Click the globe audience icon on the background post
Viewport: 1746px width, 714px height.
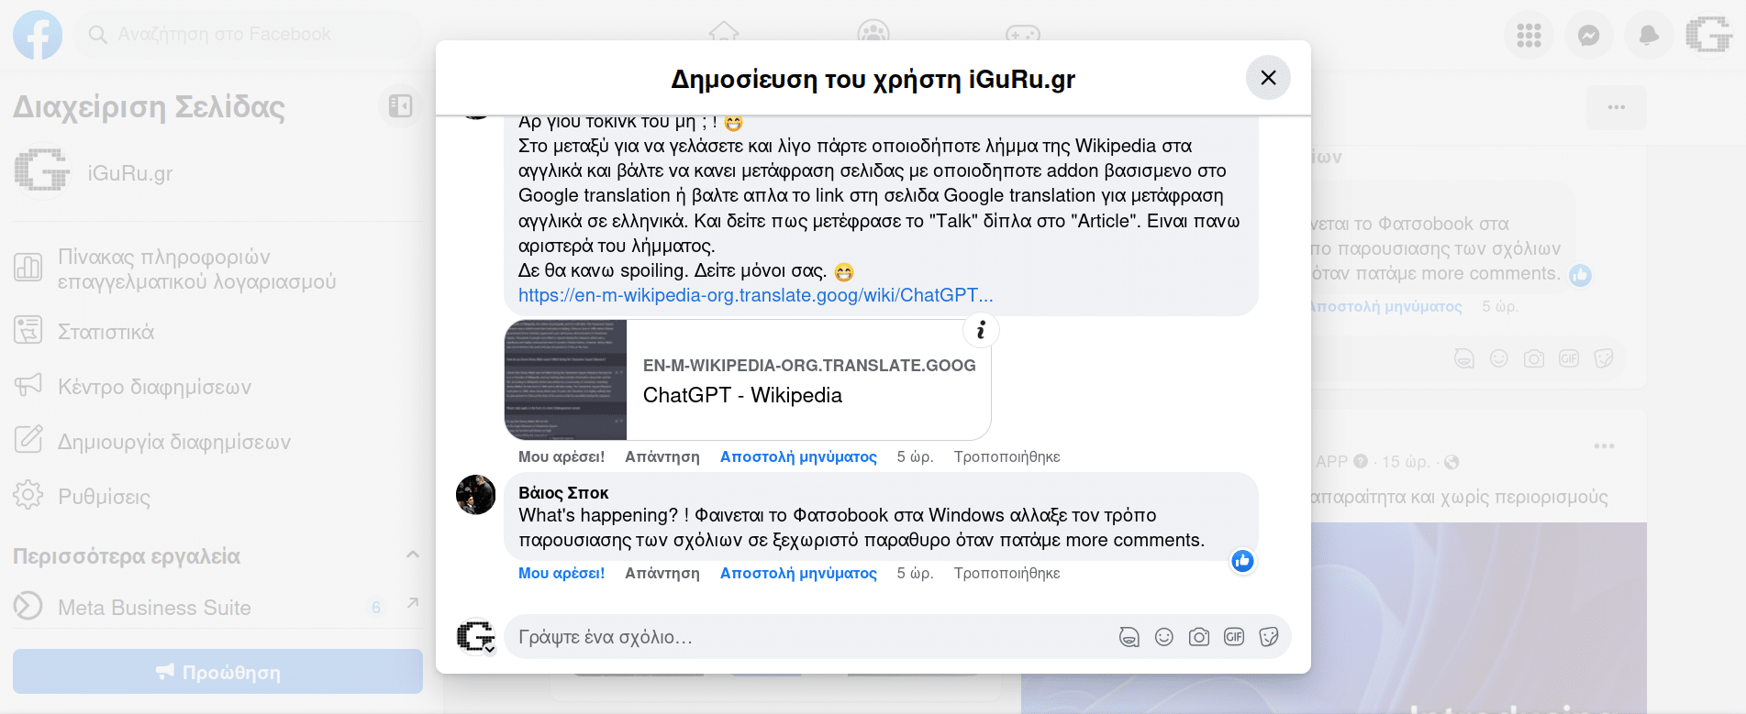(x=1451, y=462)
